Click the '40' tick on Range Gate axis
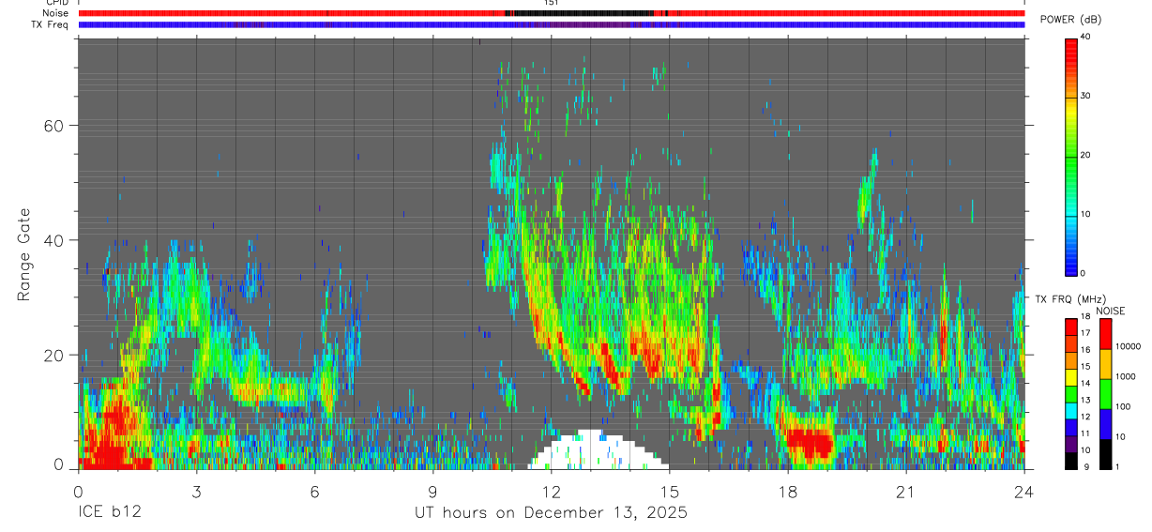Viewport: 1152px width, 532px height. [x=54, y=240]
